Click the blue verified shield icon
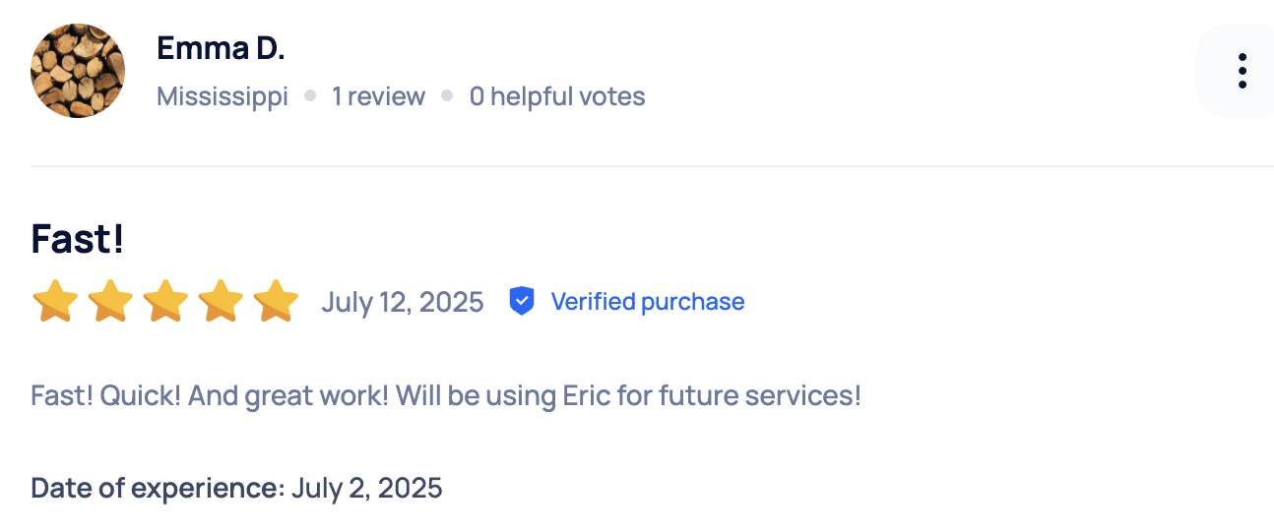 click(x=521, y=301)
